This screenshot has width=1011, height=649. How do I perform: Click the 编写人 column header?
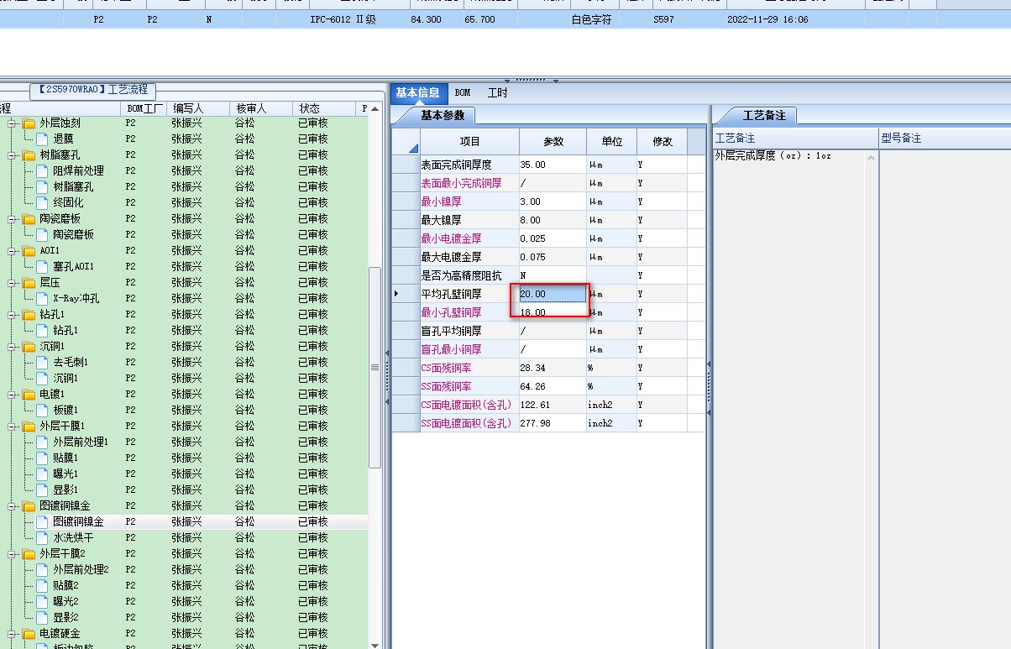197,108
